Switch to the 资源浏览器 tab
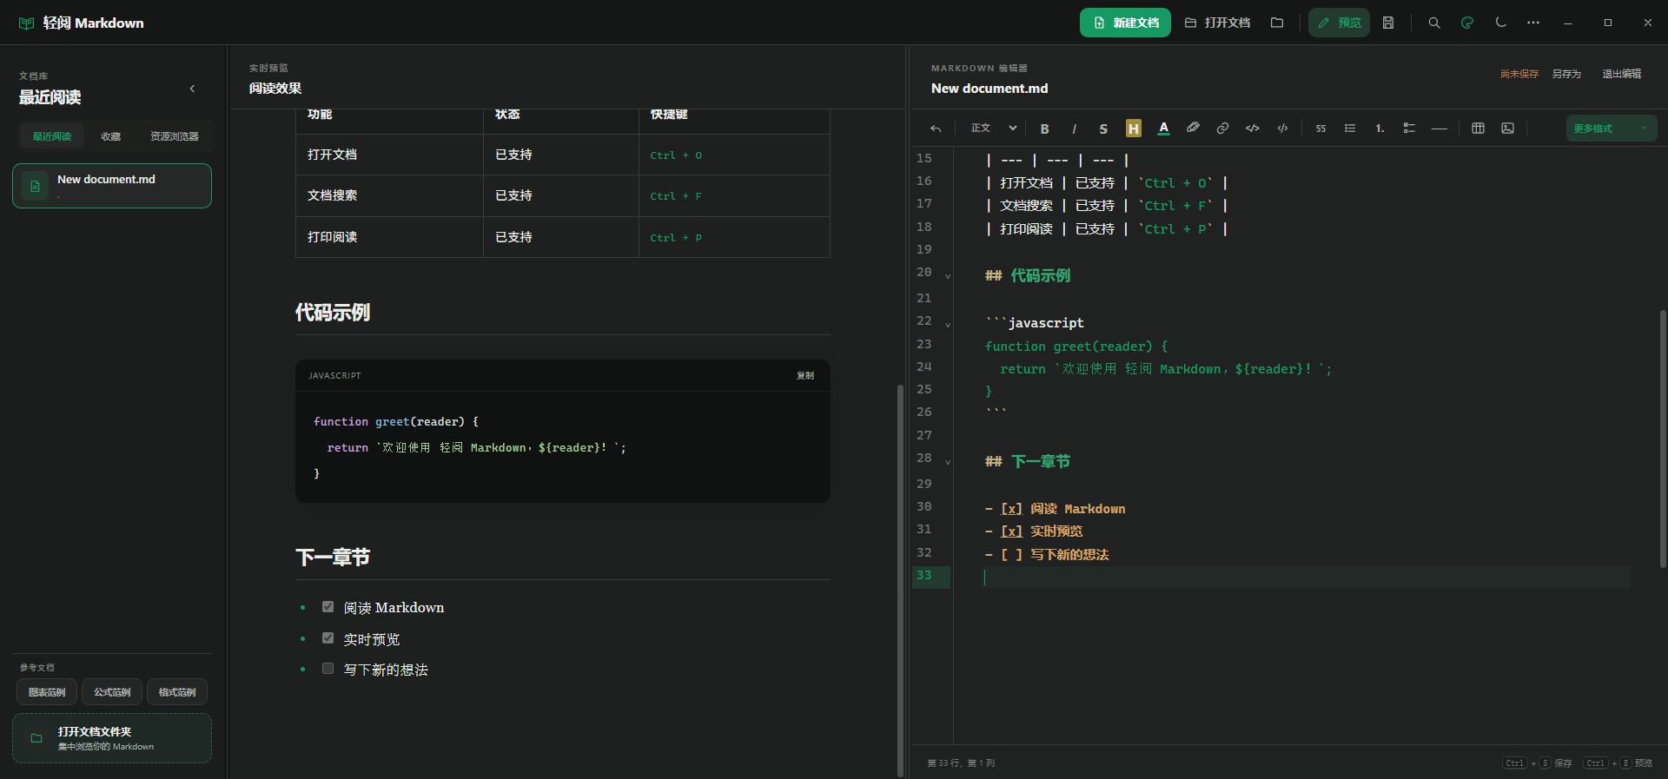This screenshot has width=1668, height=779. point(175,136)
